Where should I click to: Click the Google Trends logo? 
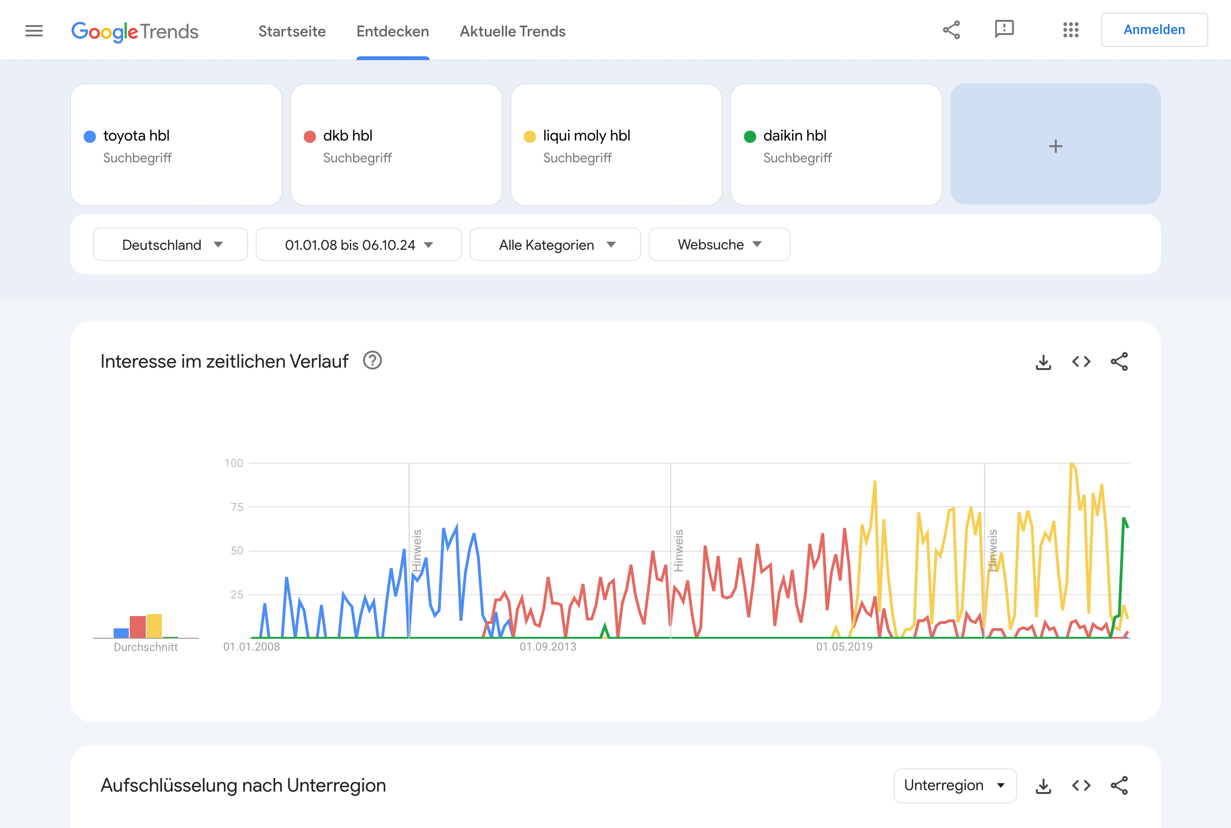[x=135, y=31]
